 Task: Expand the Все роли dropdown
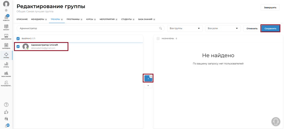tap(223, 28)
